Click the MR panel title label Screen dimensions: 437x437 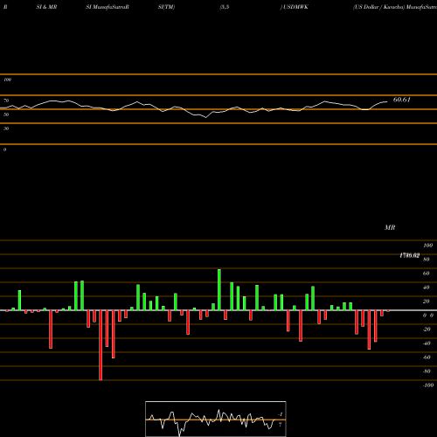[390, 227]
